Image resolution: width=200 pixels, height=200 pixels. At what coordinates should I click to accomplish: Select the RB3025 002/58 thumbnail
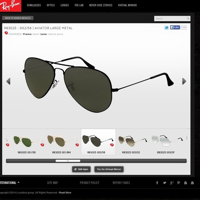tap(98, 142)
